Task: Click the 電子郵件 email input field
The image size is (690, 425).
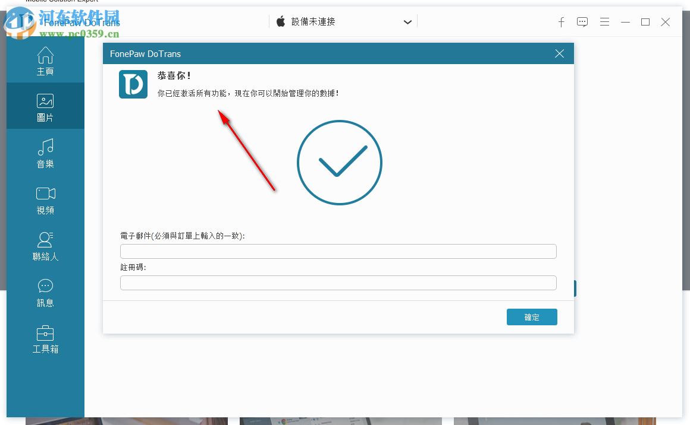Action: 338,251
